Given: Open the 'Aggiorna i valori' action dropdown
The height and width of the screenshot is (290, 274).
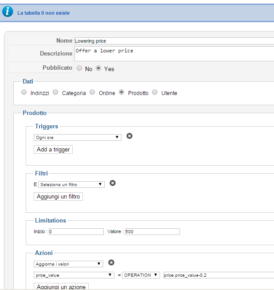Looking at the screenshot, I should 68,264.
